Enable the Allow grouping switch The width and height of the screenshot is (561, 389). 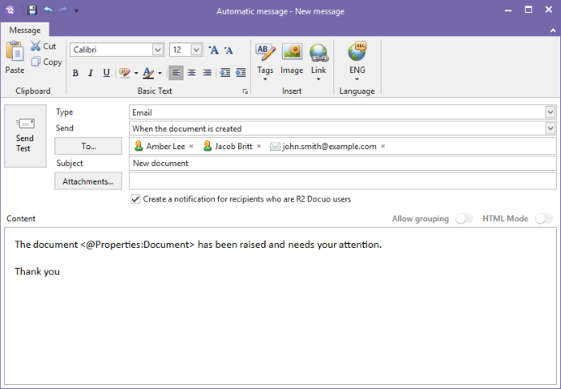click(x=464, y=218)
